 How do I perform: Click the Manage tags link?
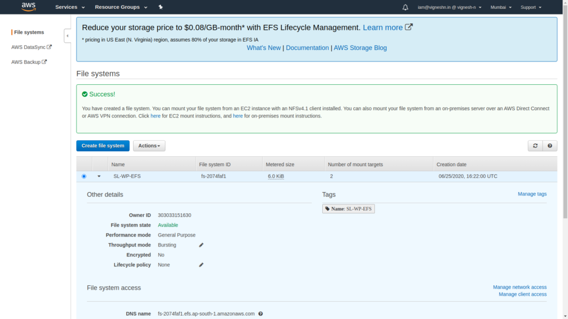(532, 194)
